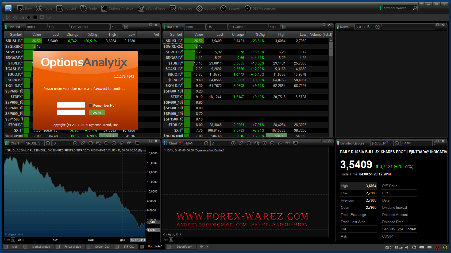Expand the HBAN symbol dropdown in the chart
This screenshot has height=253, width=451.
point(200,143)
